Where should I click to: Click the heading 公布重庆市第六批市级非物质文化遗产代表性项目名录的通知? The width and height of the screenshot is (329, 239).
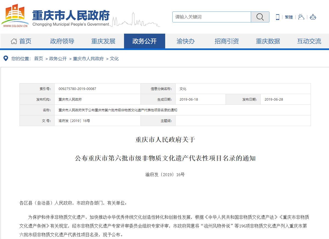click(165, 158)
